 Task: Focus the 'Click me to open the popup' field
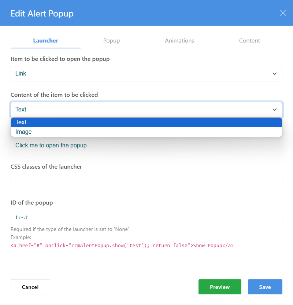point(146,146)
